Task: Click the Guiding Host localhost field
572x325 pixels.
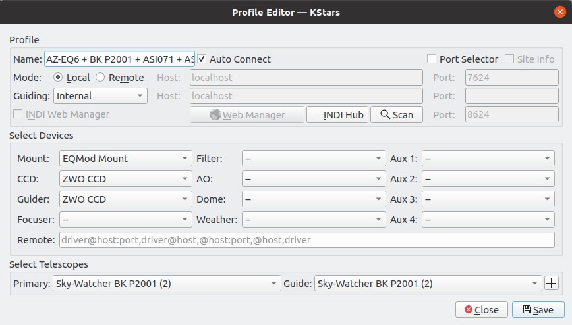Action: tap(306, 96)
